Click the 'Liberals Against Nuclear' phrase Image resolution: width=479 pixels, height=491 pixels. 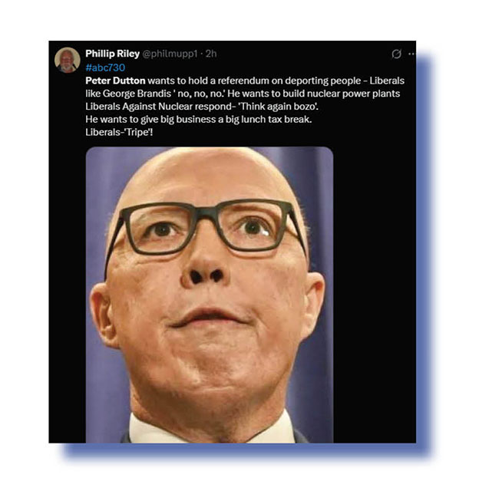click(139, 107)
